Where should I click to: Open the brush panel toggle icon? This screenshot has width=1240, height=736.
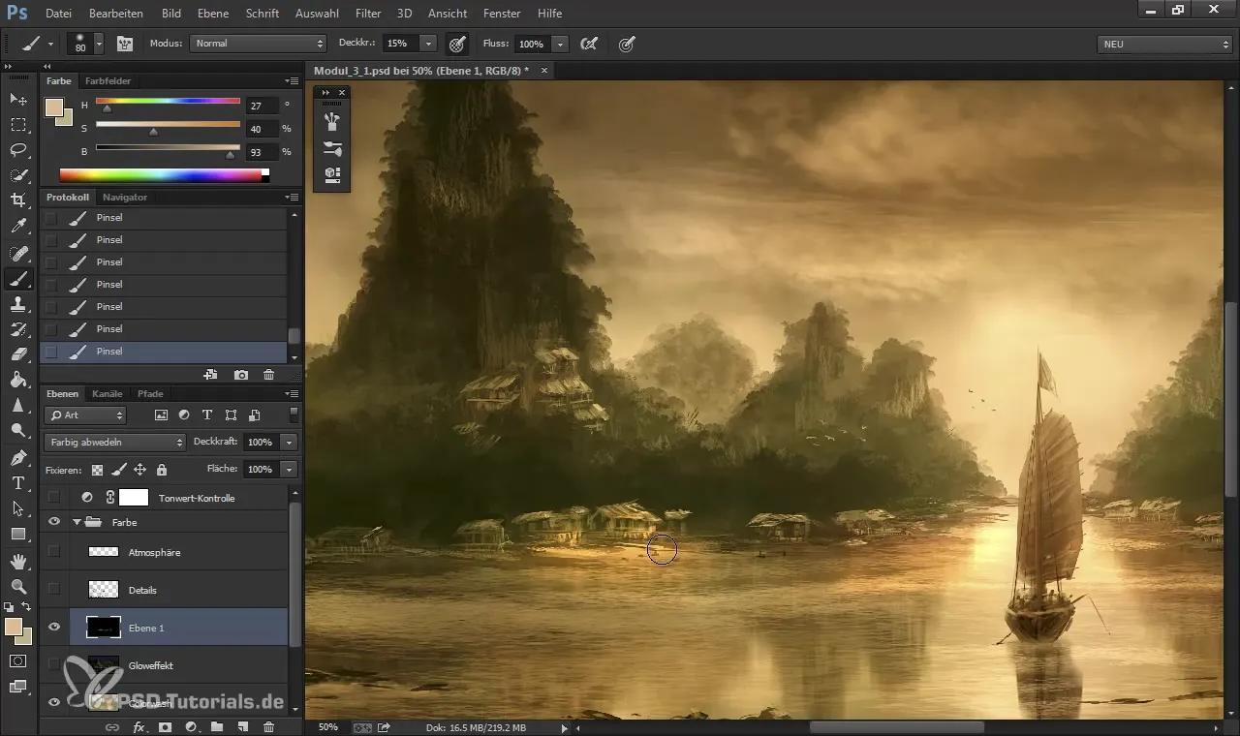coord(125,44)
